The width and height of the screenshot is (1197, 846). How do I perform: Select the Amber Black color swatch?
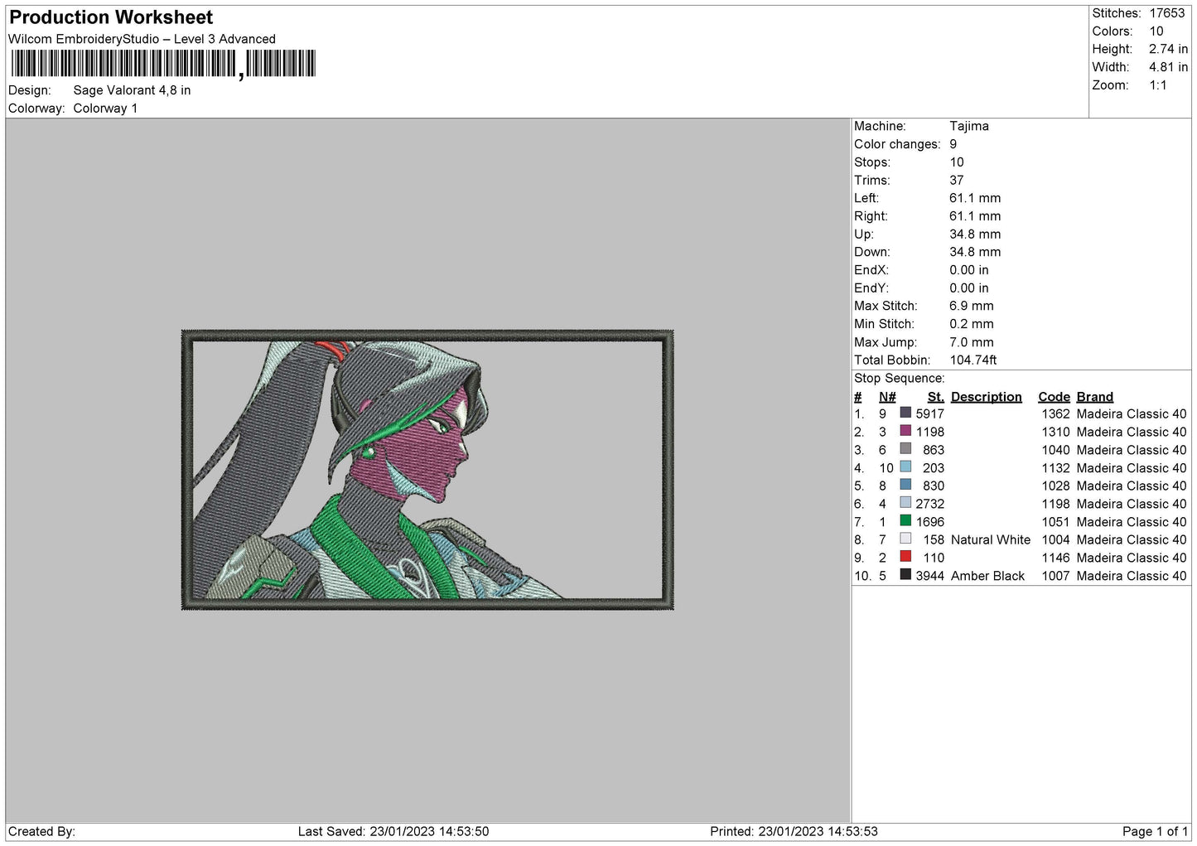[905, 575]
